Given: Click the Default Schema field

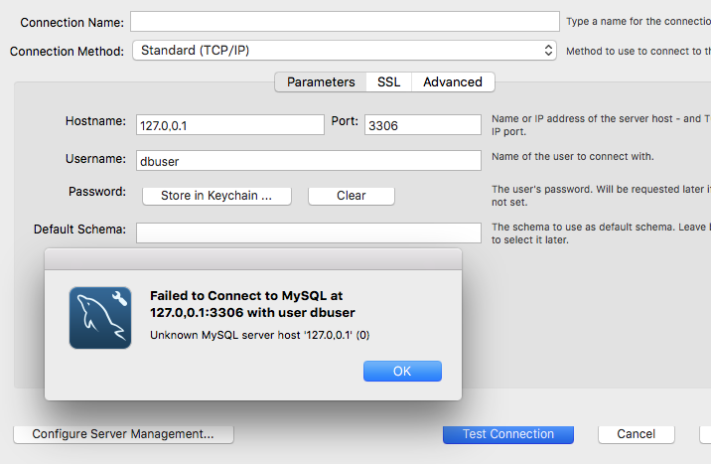Looking at the screenshot, I should tap(308, 232).
